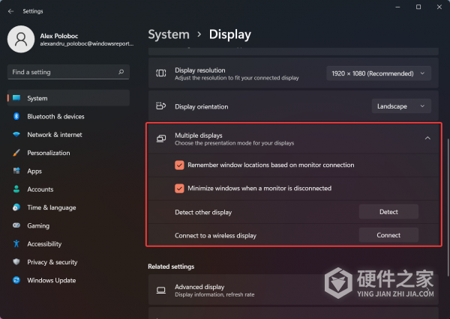The height and width of the screenshot is (319, 450).
Task: Open Time & language category
Action: click(x=68, y=207)
